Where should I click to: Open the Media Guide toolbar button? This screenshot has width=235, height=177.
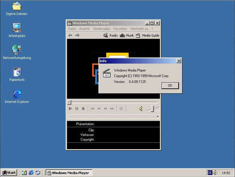tap(147, 35)
